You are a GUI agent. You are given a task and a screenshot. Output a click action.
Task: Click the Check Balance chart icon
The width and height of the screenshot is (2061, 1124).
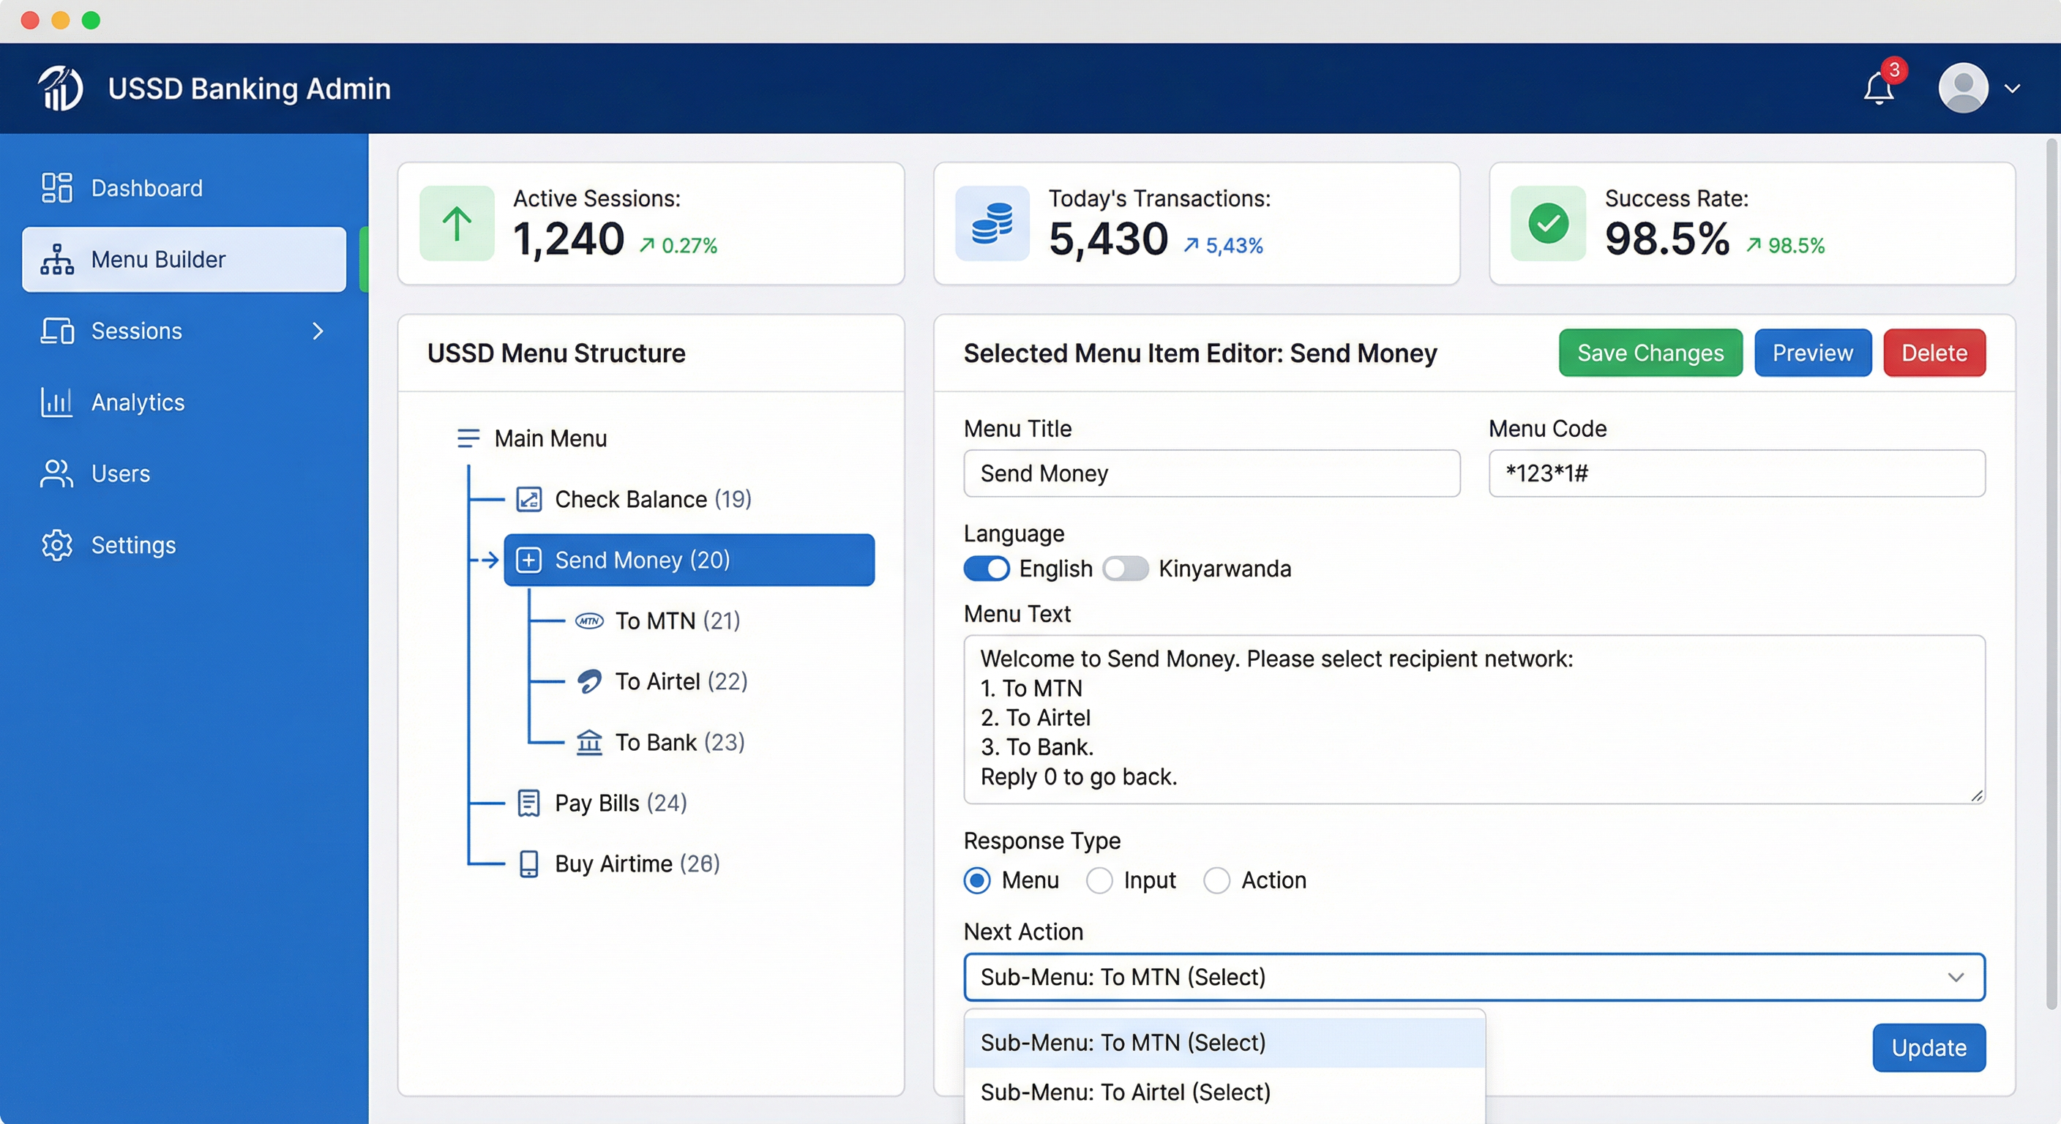click(528, 499)
